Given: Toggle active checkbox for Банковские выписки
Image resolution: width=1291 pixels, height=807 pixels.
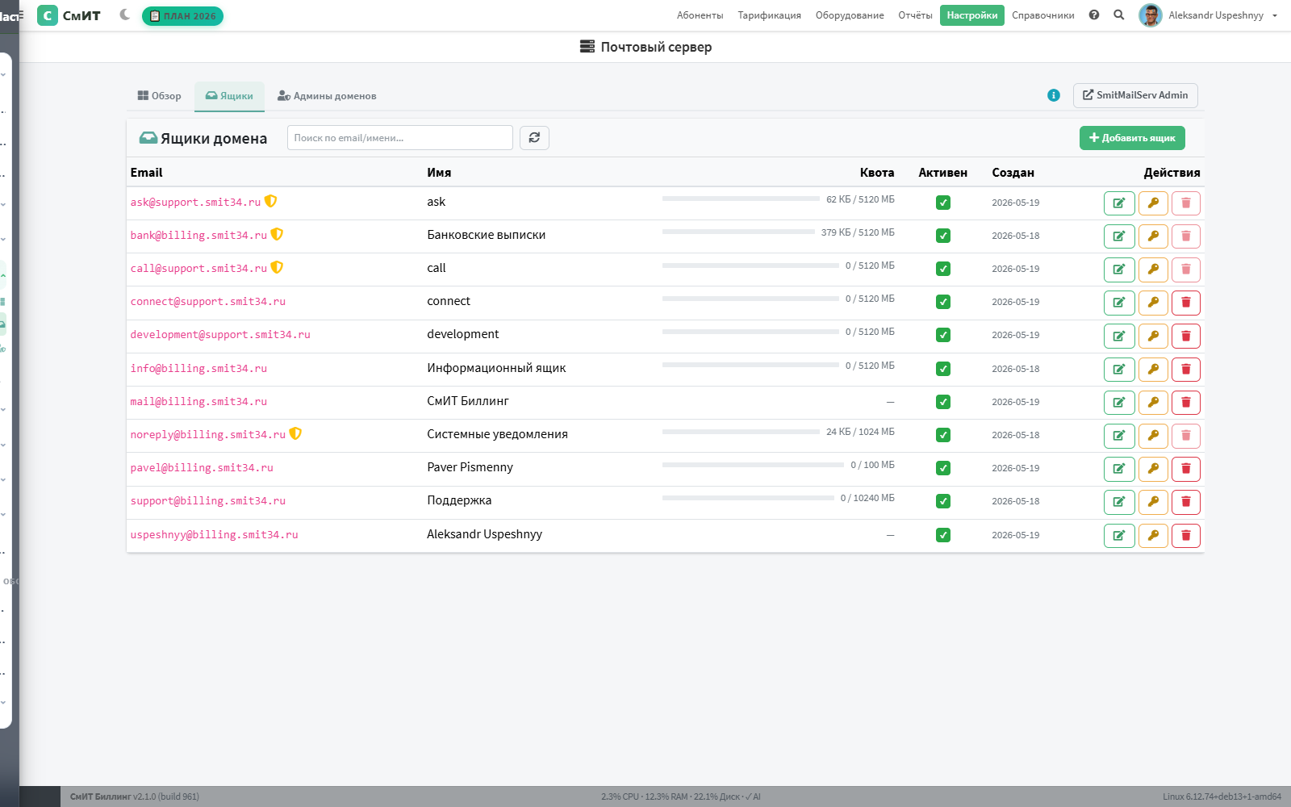Looking at the screenshot, I should pos(942,236).
